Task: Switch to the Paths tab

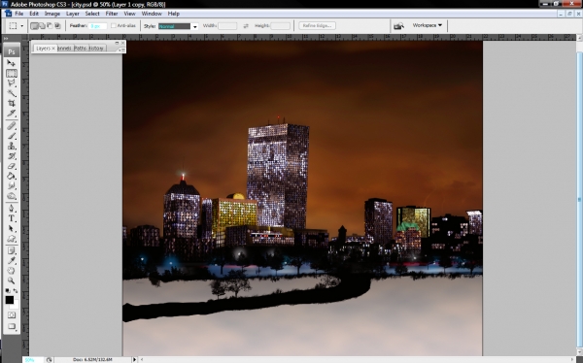Action: (x=81, y=49)
